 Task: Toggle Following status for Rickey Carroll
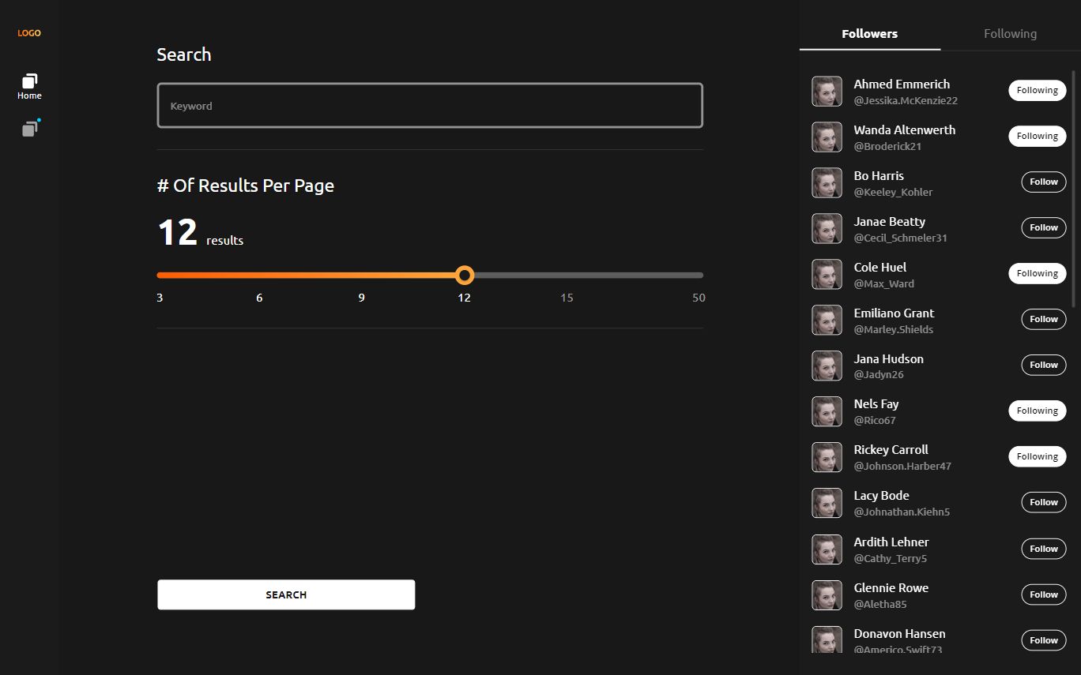pyautogui.click(x=1037, y=457)
